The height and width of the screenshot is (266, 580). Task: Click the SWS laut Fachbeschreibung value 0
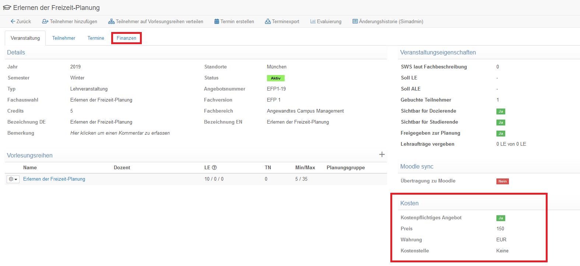coord(498,67)
